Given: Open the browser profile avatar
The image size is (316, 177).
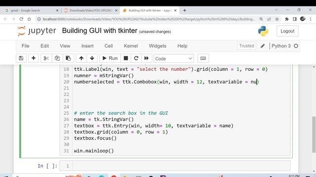Looking at the screenshot, I should (x=303, y=19).
